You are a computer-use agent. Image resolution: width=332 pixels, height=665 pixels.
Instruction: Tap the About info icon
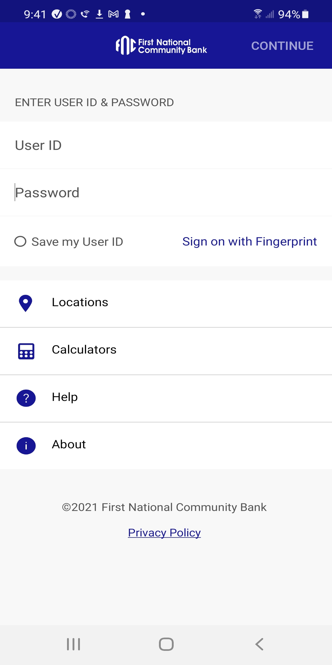(x=26, y=445)
